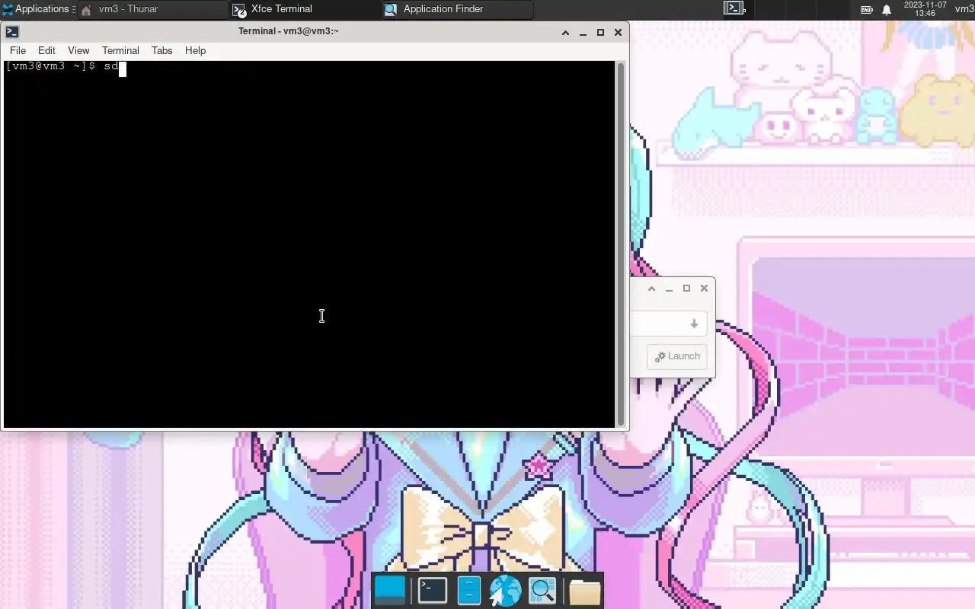Click the Terminal window menu icon in titlebar
Screen dimensions: 975x609
(x=12, y=32)
